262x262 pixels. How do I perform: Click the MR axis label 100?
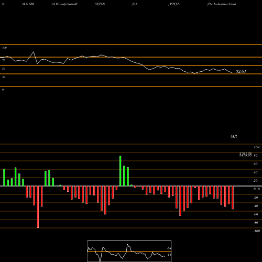coord(256,147)
